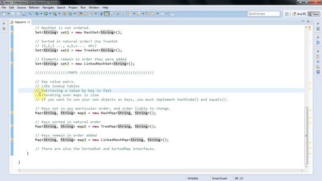
Task: Click the New Java Package icon
Action: coord(64,14)
